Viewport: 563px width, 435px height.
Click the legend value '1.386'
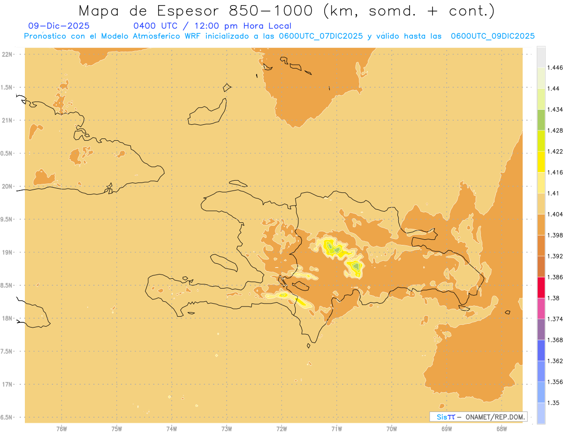(x=555, y=277)
